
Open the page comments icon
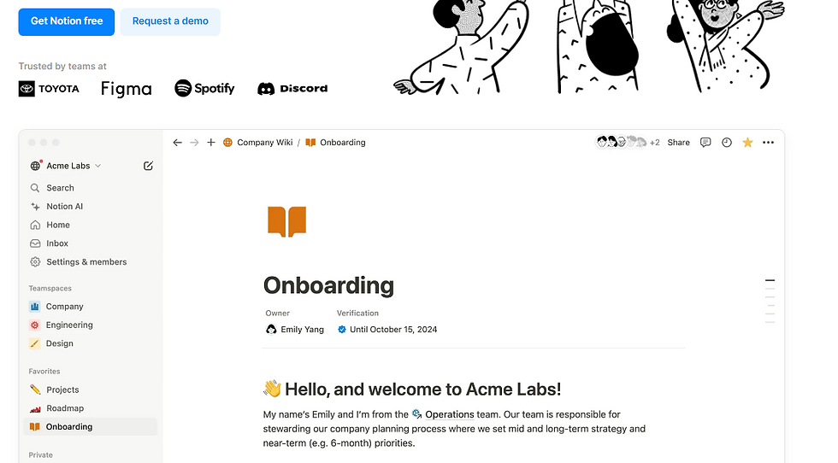pyautogui.click(x=705, y=143)
